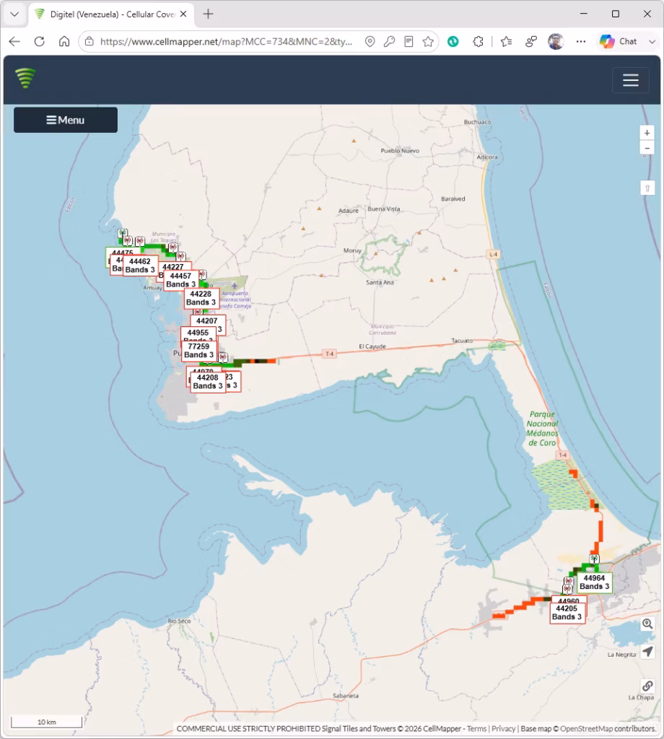The image size is (664, 739).
Task: Click the Pueblo Nuevo town label
Action: coord(400,151)
